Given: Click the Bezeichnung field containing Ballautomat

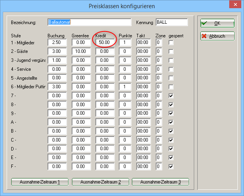Looking at the screenshot, I should pos(90,22).
